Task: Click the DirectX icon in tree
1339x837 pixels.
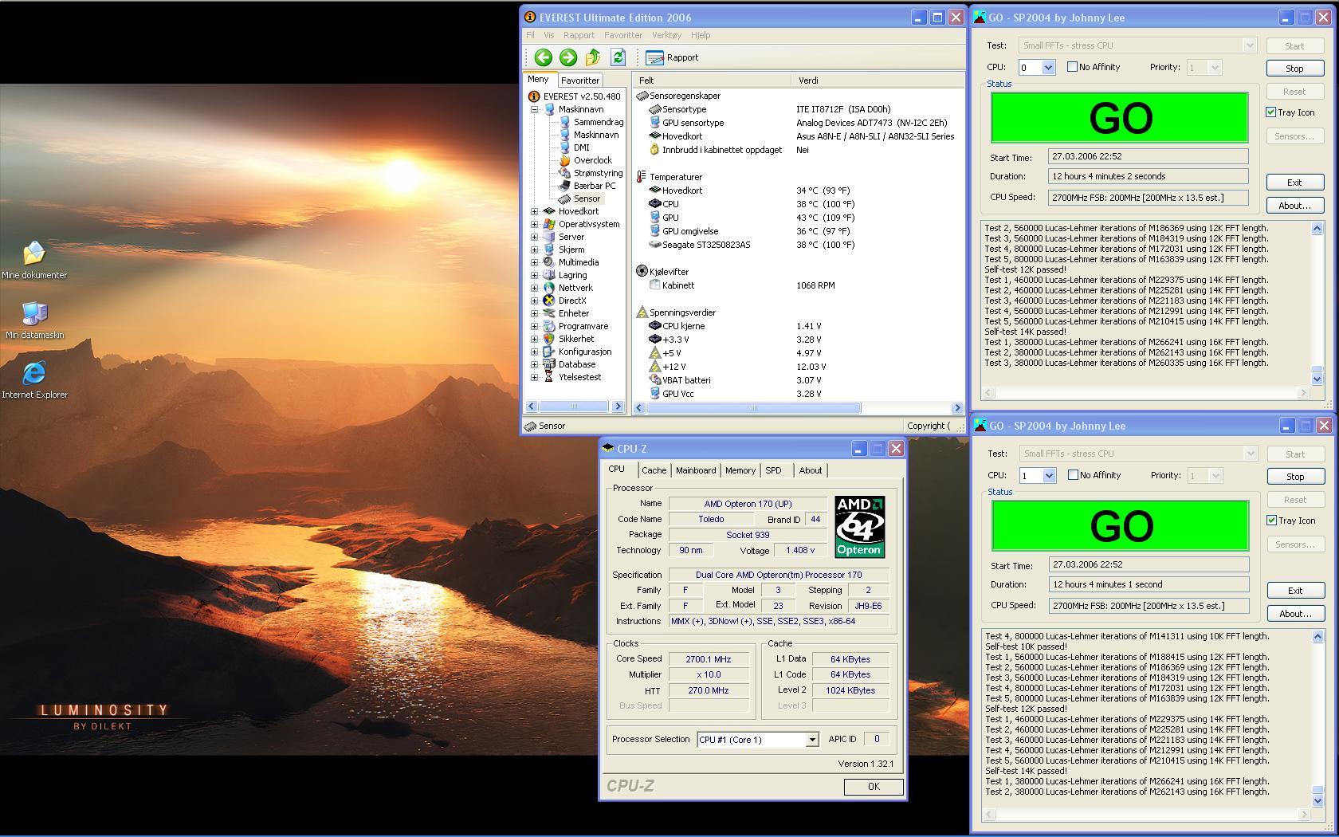Action: (548, 301)
